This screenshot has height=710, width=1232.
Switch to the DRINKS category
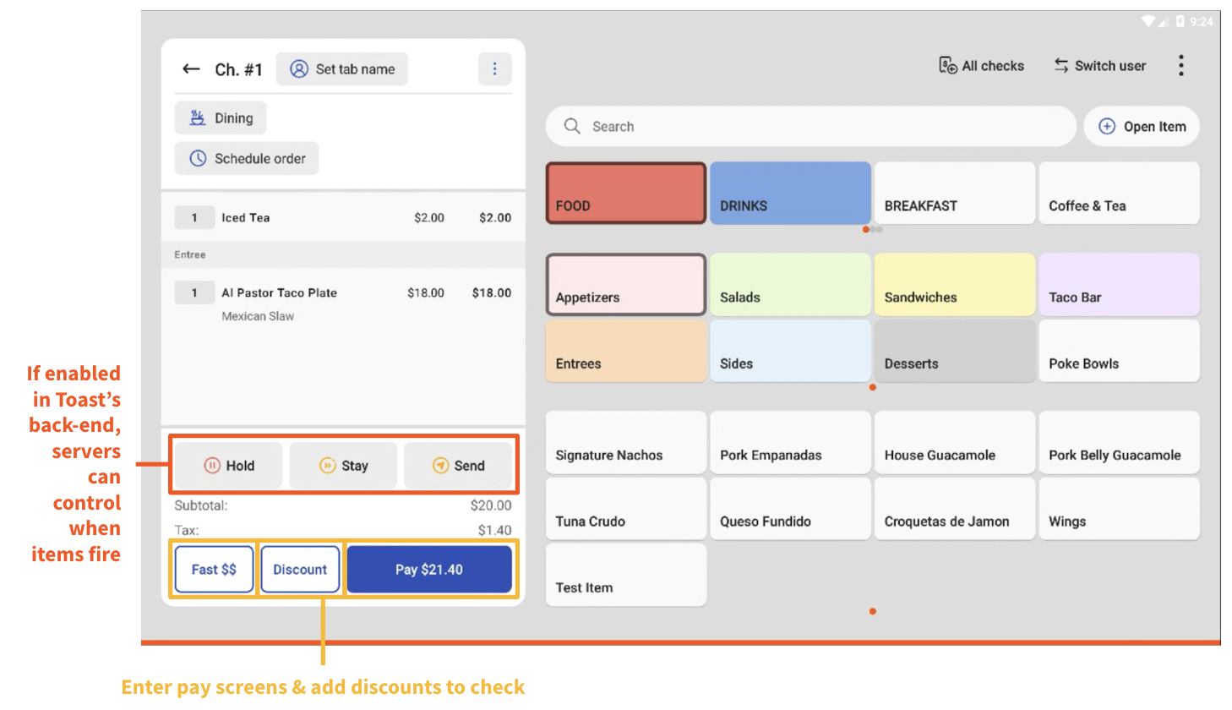point(789,193)
